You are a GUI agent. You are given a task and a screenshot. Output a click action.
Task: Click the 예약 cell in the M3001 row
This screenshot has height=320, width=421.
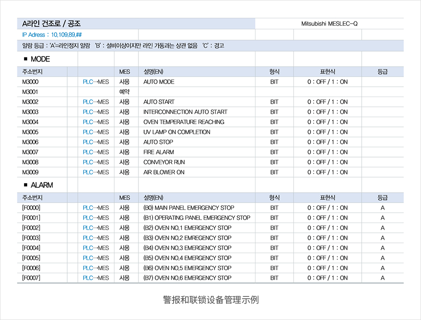[x=124, y=92]
